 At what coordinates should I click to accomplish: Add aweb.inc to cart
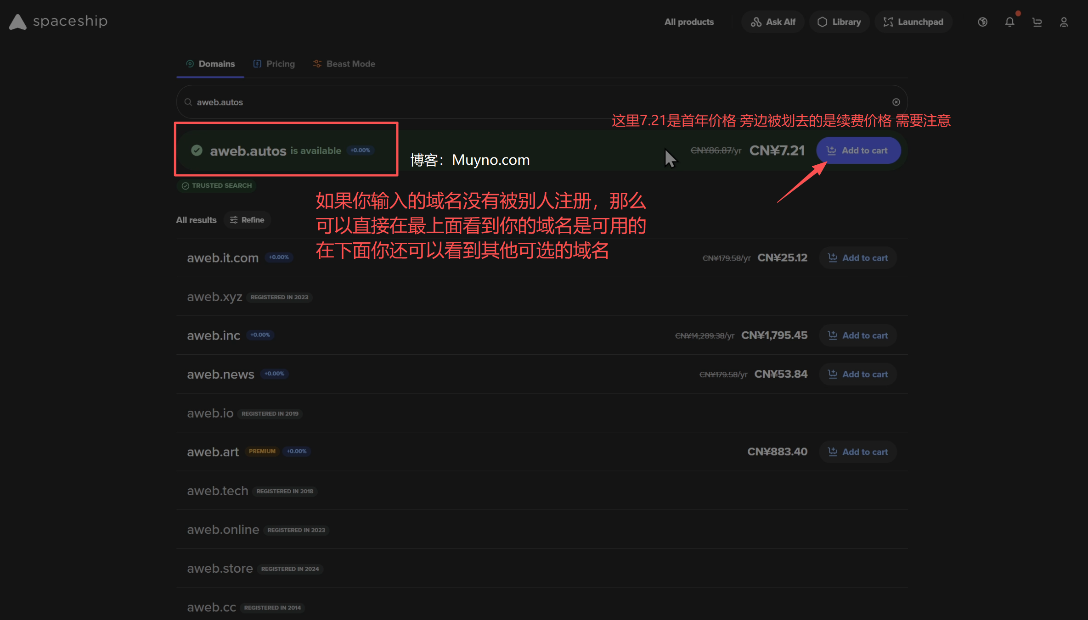coord(858,335)
